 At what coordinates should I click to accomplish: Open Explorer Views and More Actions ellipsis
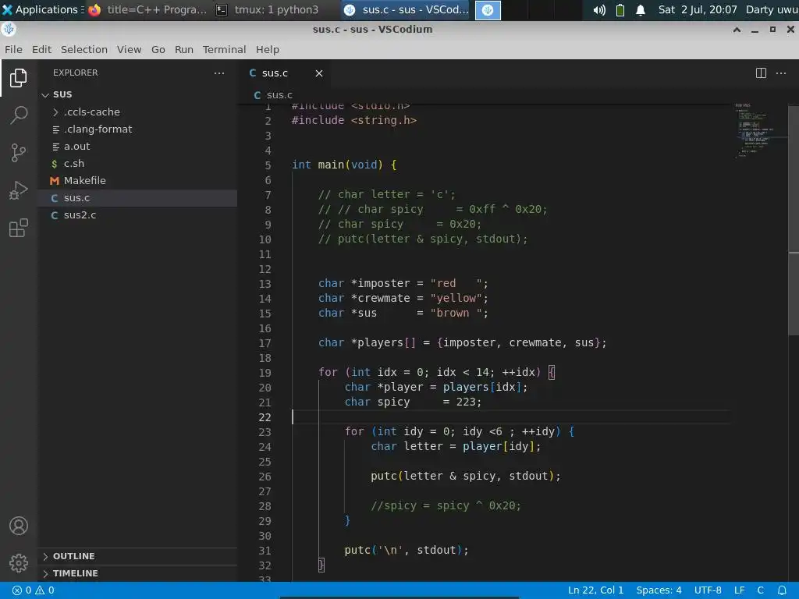tap(219, 73)
